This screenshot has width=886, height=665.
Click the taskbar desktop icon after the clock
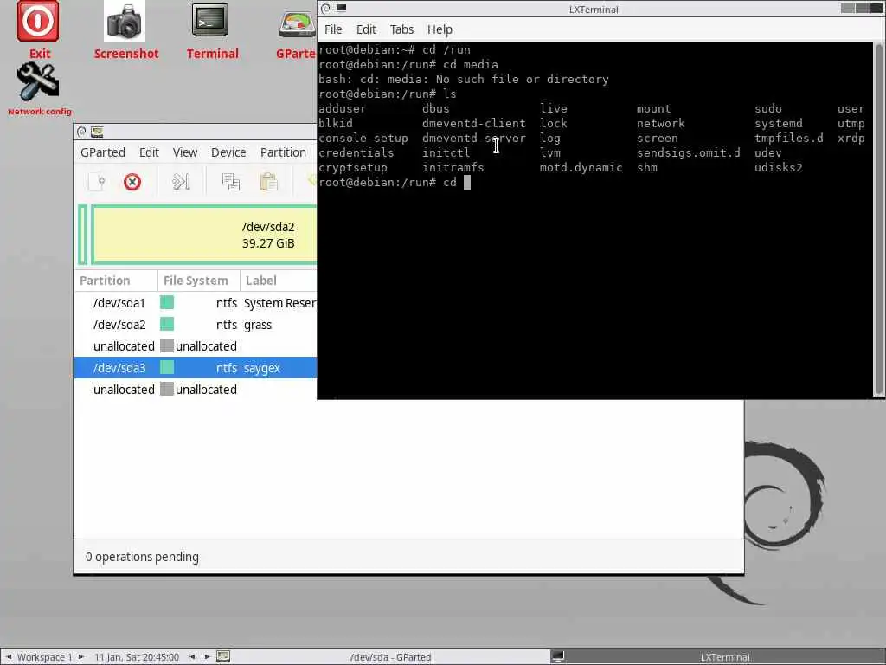point(223,656)
